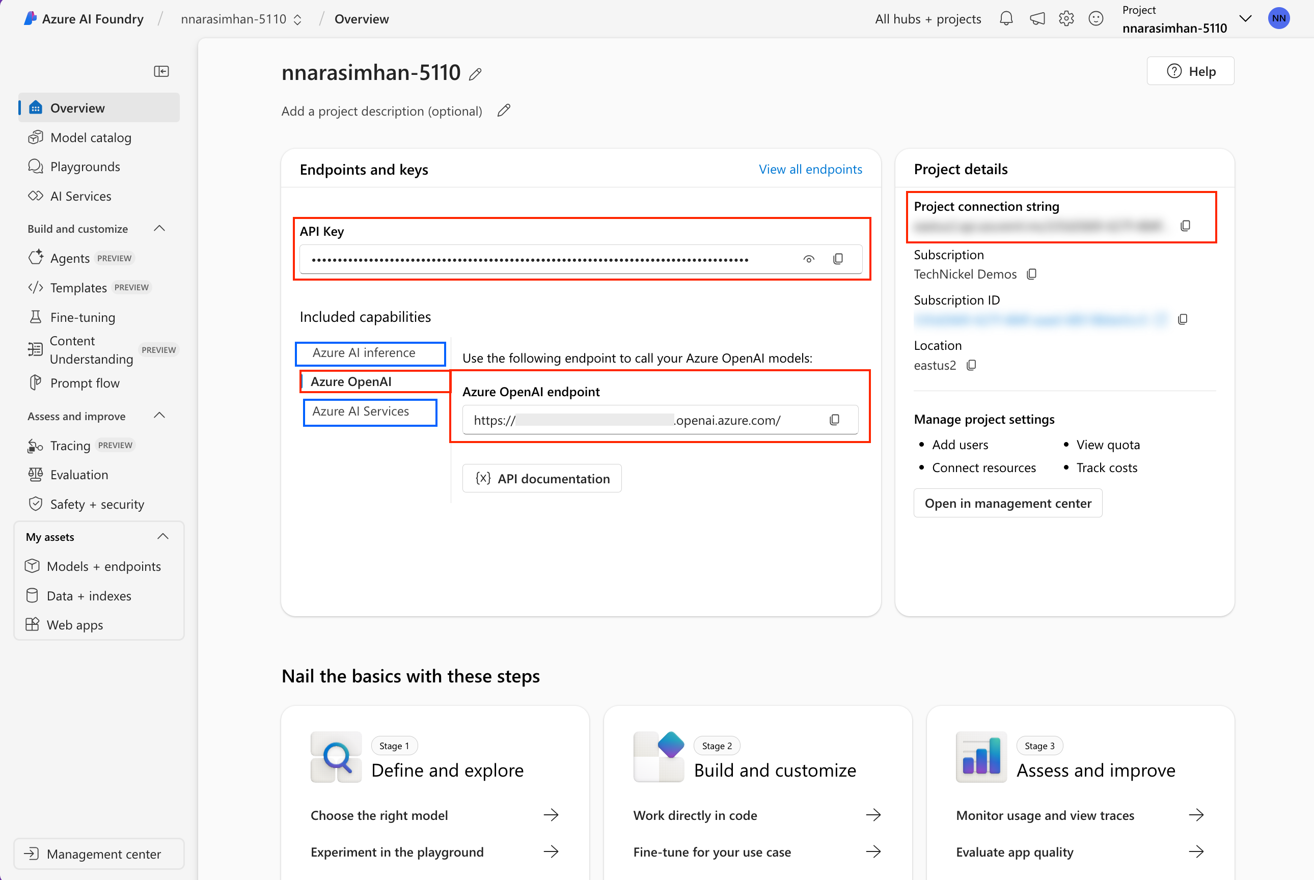Reveal the API key with eye icon
The width and height of the screenshot is (1314, 880).
click(x=809, y=259)
